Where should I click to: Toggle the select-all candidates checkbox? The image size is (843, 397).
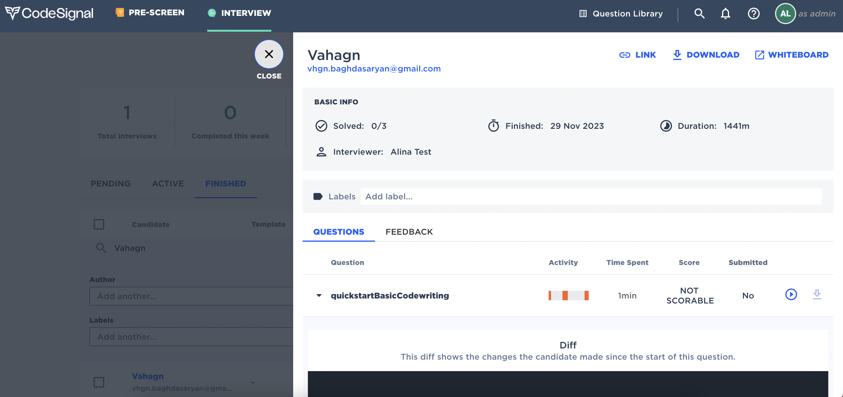pos(99,224)
